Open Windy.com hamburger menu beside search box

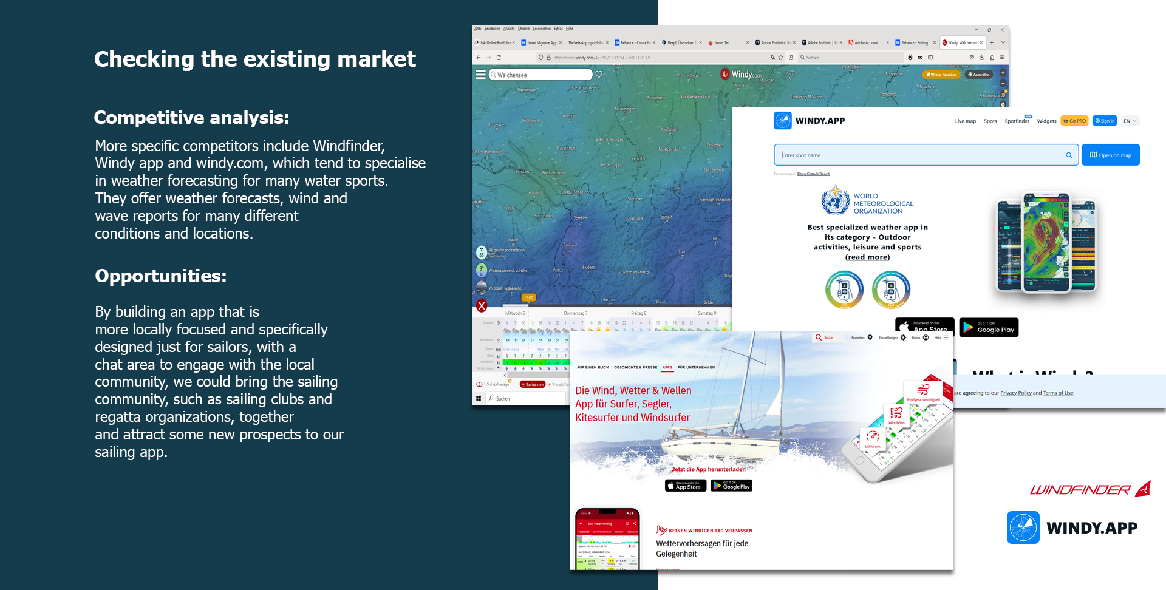tap(480, 75)
